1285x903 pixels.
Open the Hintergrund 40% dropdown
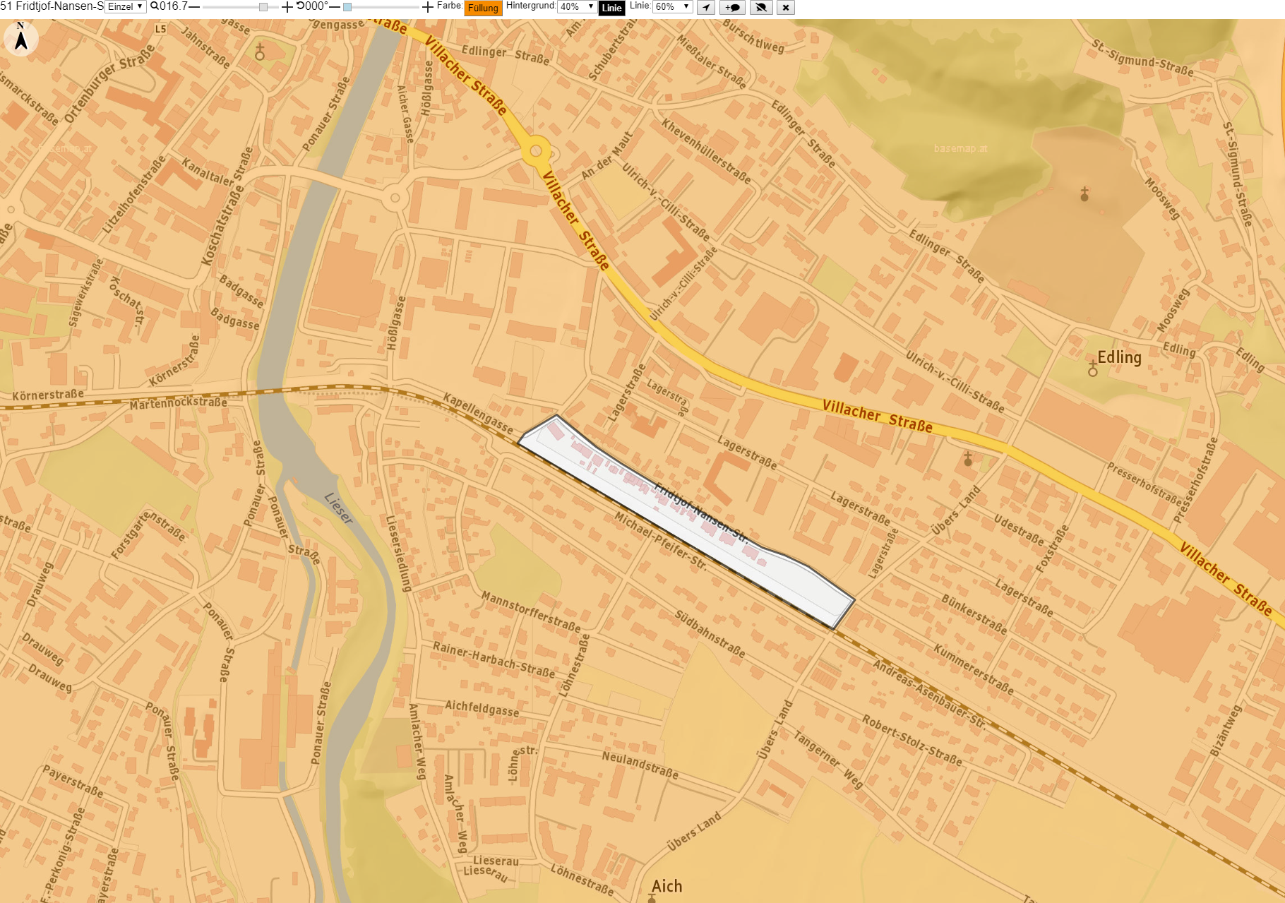tap(577, 6)
